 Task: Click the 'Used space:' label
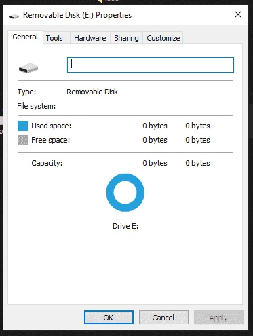(x=52, y=126)
